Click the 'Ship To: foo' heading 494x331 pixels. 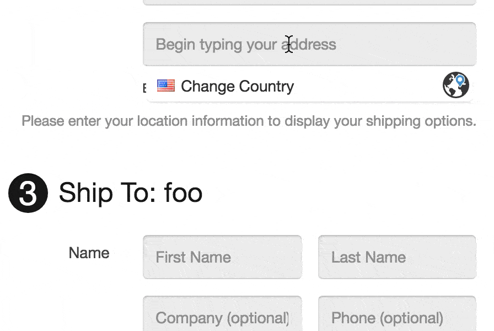point(131,193)
